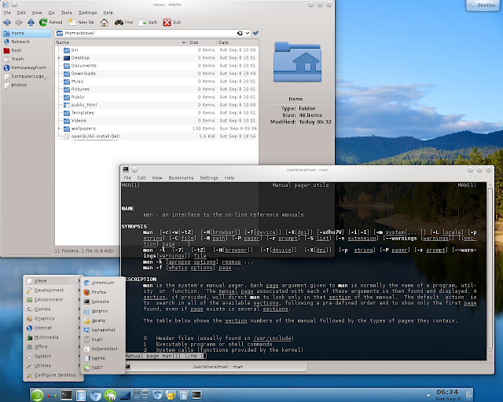Launch kcharselect from the steve submenu
Viewport: 503px width, 402px height.
pyautogui.click(x=103, y=349)
